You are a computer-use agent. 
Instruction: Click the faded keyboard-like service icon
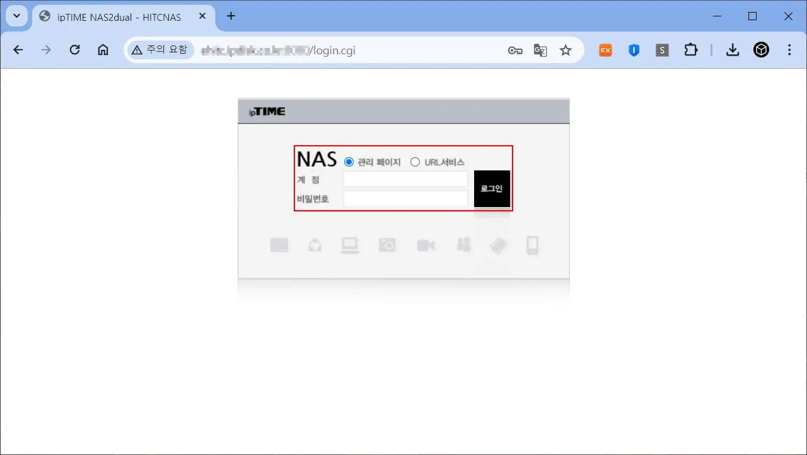click(x=279, y=245)
